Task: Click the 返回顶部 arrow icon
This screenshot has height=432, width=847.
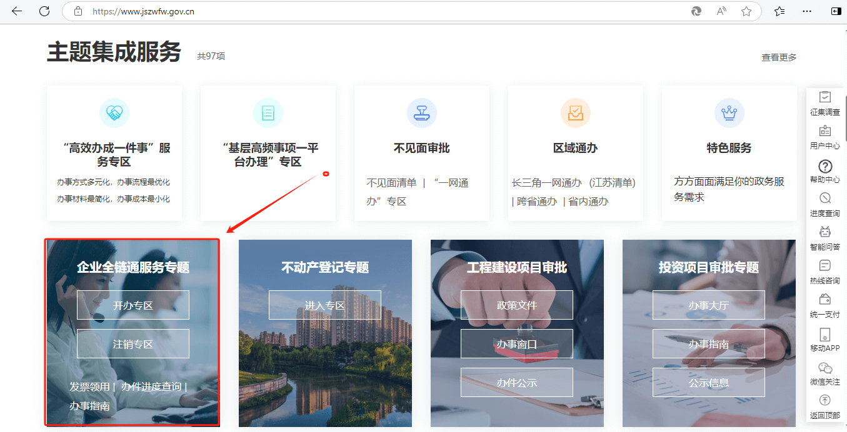Action: (825, 401)
